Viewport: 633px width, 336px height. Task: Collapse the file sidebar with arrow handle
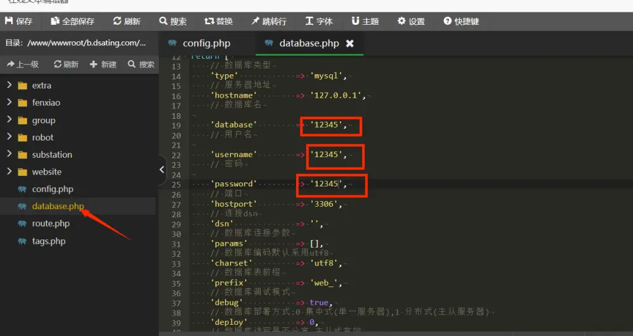click(x=162, y=169)
